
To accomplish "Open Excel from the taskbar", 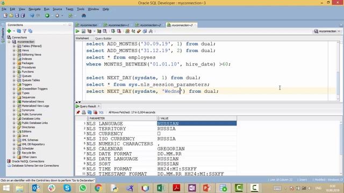I will [161, 188].
